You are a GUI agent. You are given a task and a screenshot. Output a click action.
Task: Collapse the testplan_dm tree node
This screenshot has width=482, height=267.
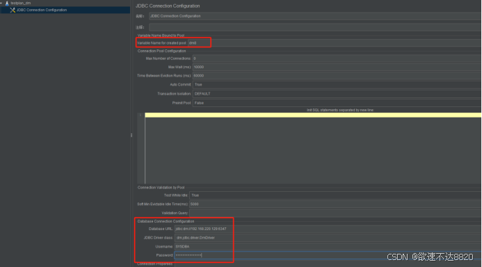pos(1,3)
